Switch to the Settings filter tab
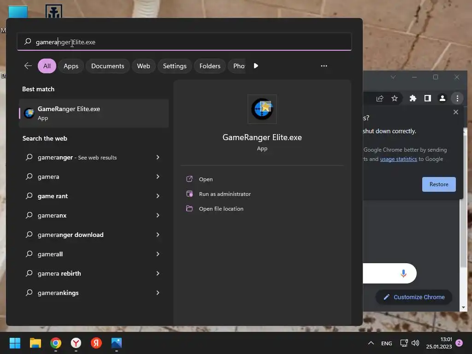Screen dimensions: 472x354 click(175, 66)
